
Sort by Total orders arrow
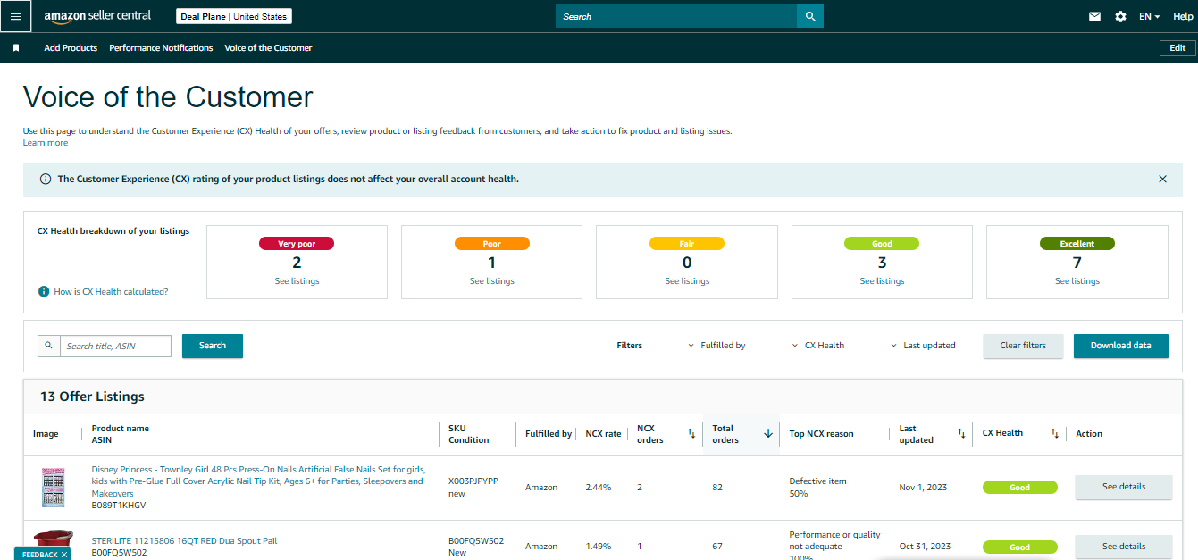(x=767, y=433)
